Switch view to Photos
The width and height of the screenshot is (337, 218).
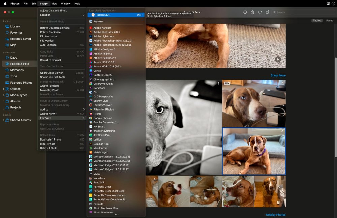pos(317,21)
